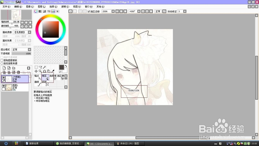Open the 图层 menu
This screenshot has height=146, width=259.
42,7
